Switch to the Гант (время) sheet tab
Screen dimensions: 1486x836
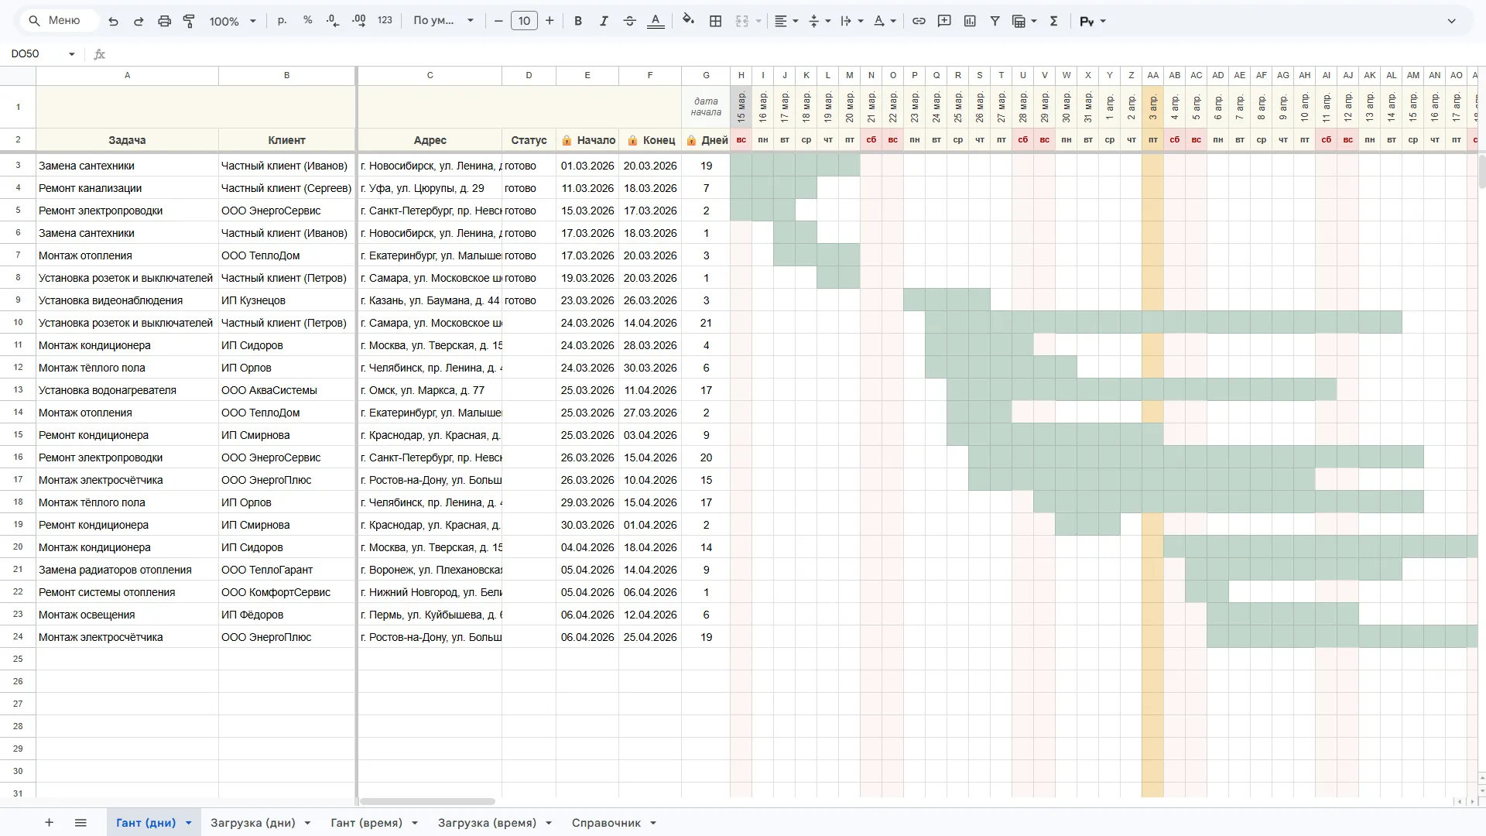[x=366, y=823]
